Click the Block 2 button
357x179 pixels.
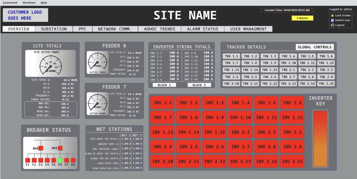pos(199,85)
